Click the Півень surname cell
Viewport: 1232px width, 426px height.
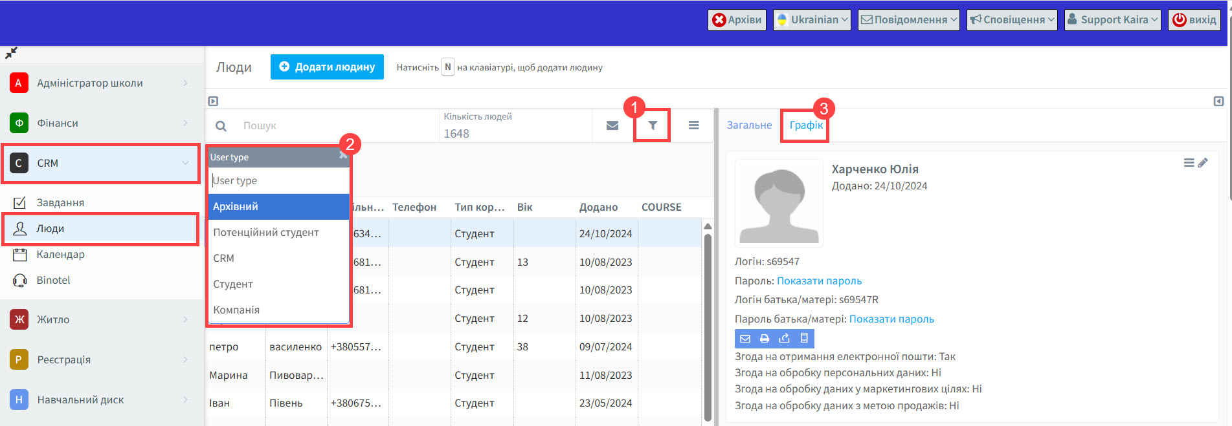[286, 403]
